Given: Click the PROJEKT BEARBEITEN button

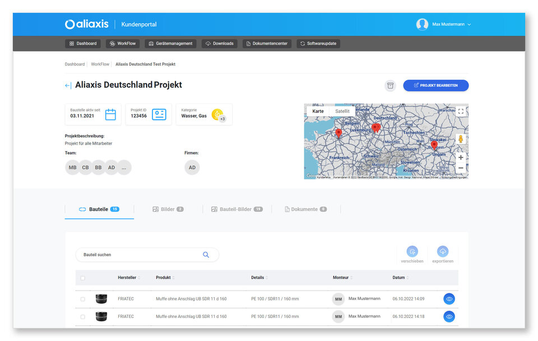Looking at the screenshot, I should [x=436, y=85].
